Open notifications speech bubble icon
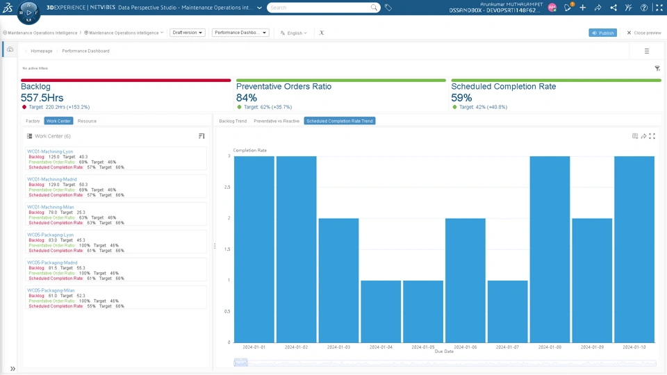Viewport: 667px width, 375px height. click(x=568, y=8)
